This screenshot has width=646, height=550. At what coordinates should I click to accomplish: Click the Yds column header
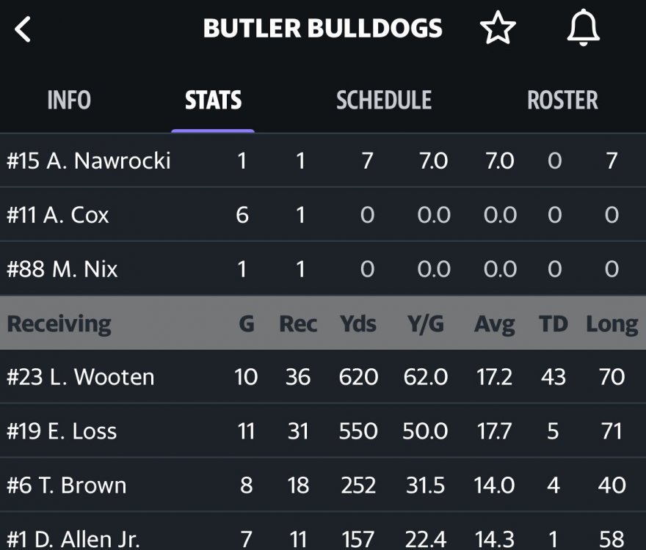tap(358, 323)
